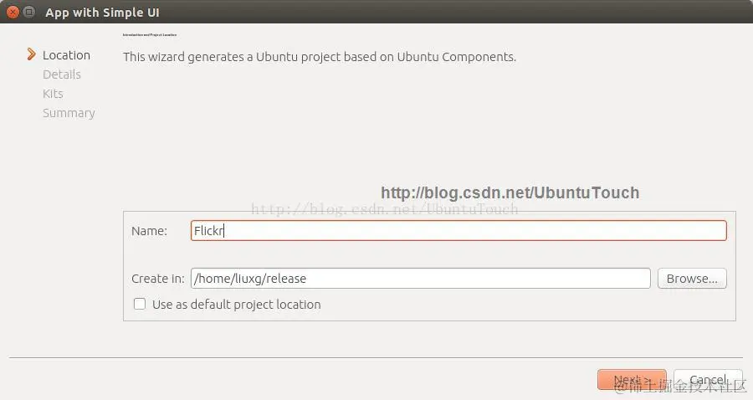This screenshot has height=400, width=753.
Task: Click the gray window button next to close
Action: click(x=29, y=13)
